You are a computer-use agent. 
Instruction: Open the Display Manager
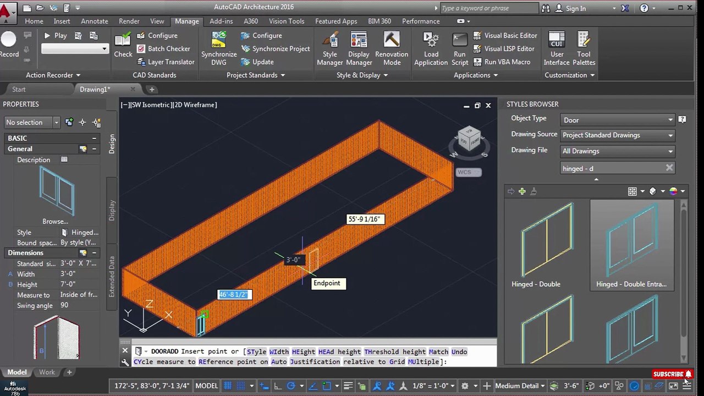pos(359,48)
